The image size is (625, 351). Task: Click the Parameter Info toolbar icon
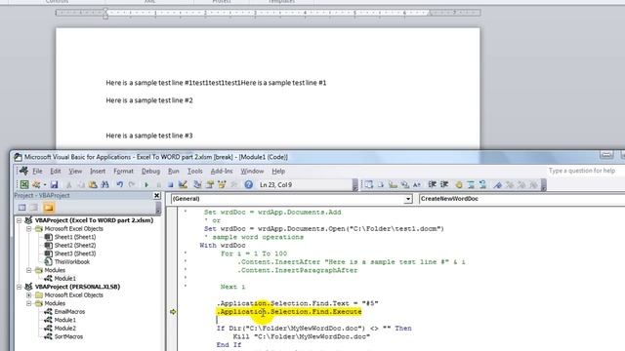[x=405, y=184]
